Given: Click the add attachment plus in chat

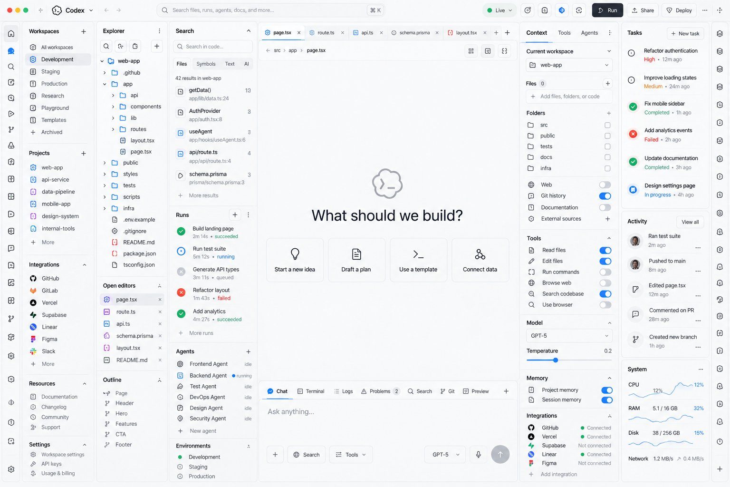Looking at the screenshot, I should click(275, 455).
